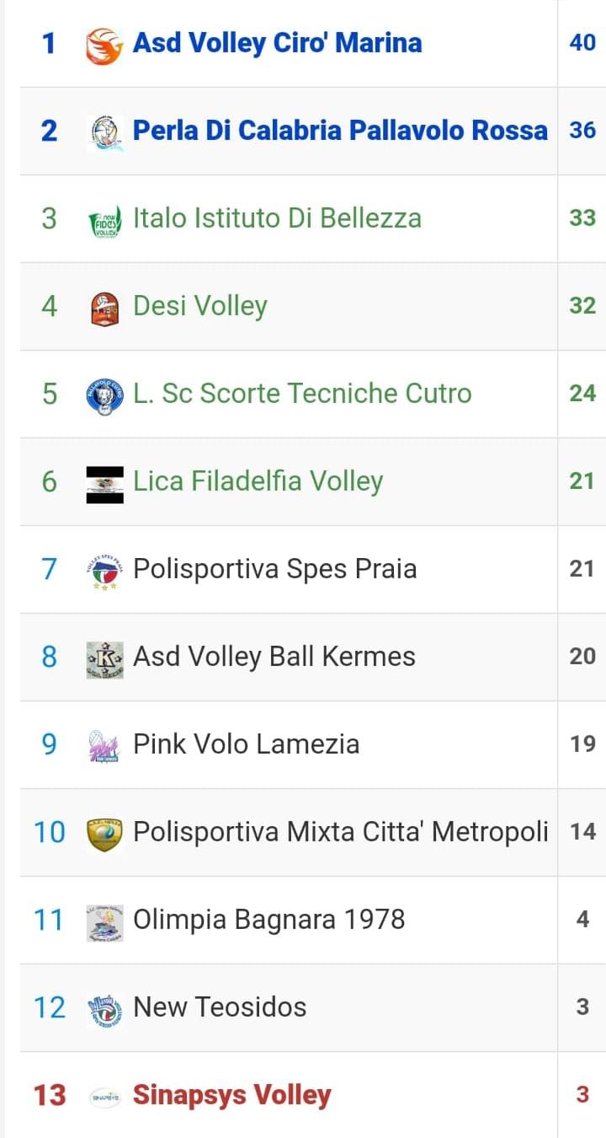Click the Asd Volley Ball Kermes logo
The width and height of the screenshot is (606, 1138).
(x=104, y=658)
